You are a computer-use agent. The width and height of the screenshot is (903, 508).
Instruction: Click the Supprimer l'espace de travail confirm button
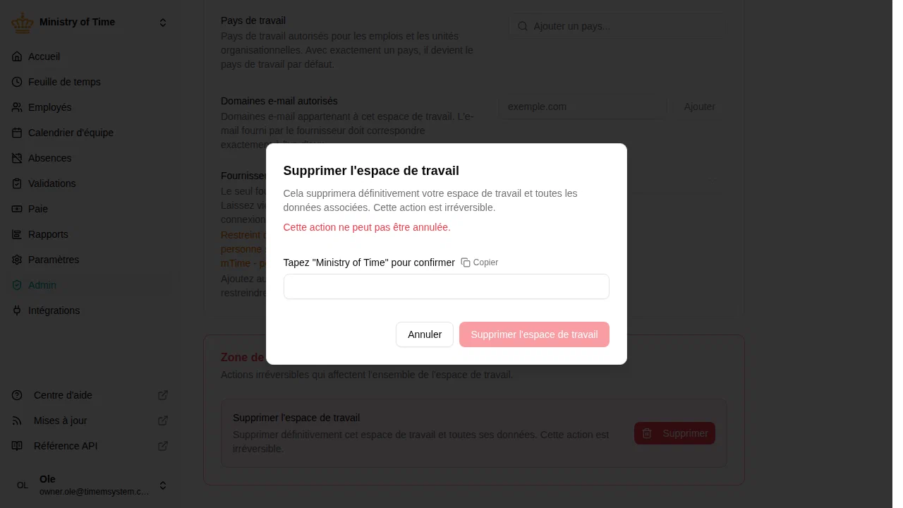click(x=534, y=334)
